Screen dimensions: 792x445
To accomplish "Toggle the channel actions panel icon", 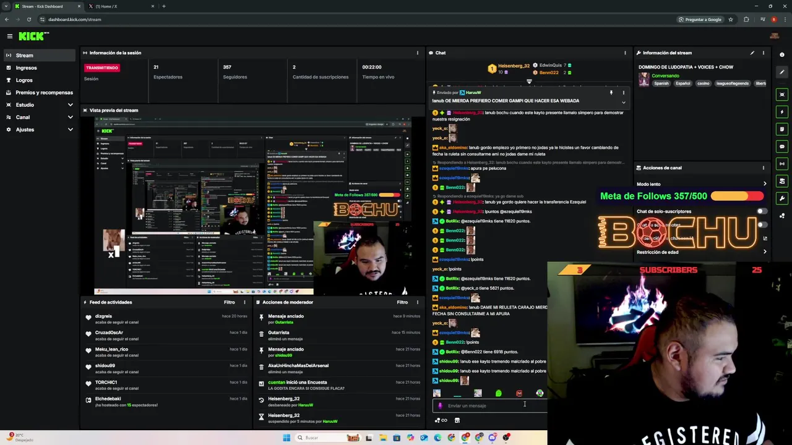I will tap(782, 181).
